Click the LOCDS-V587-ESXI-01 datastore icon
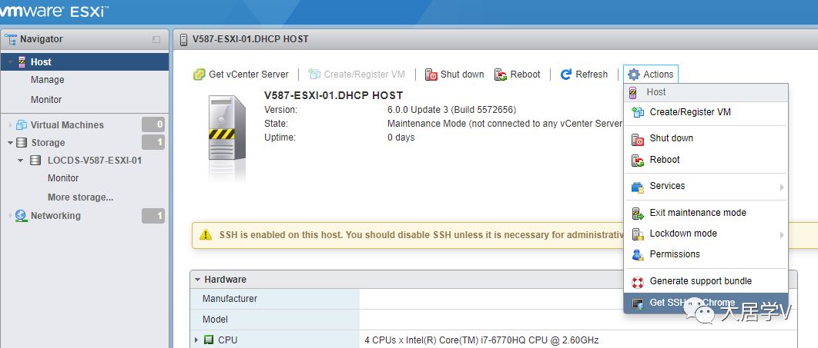Screen dimensions: 818x348 tap(35, 161)
